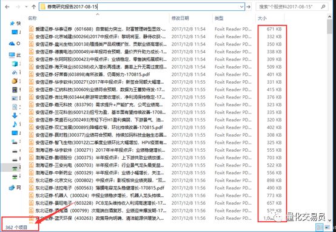Select file 安信证券-荣盛石化(002493)
The image size is (336, 232).
click(x=100, y=120)
